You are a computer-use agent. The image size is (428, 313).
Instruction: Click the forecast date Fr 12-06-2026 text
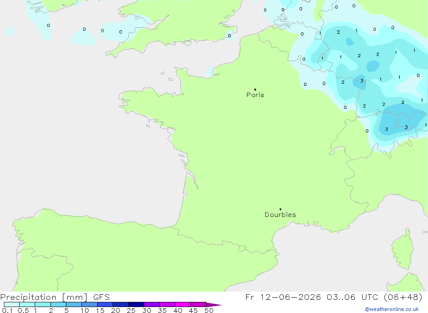click(283, 297)
